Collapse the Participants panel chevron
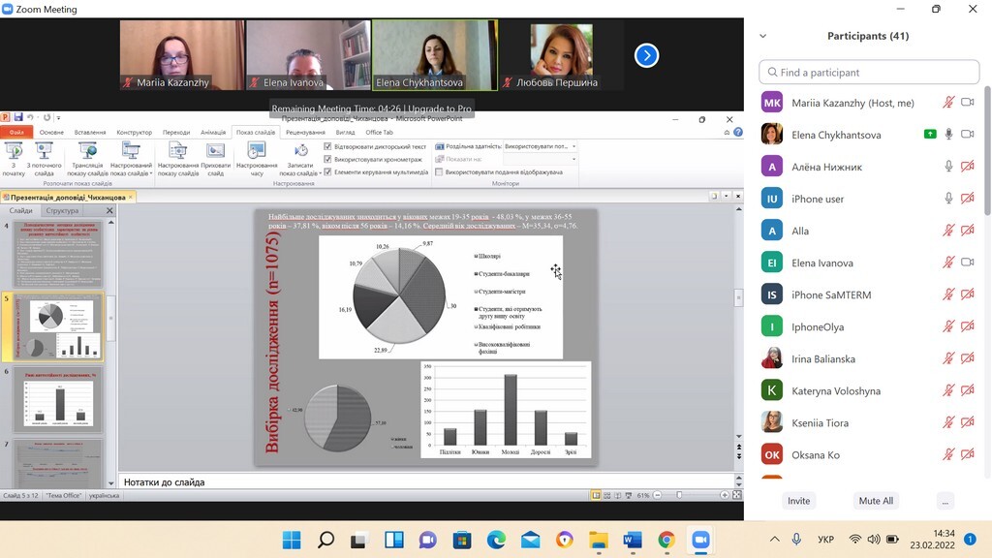The image size is (992, 558). pos(762,36)
